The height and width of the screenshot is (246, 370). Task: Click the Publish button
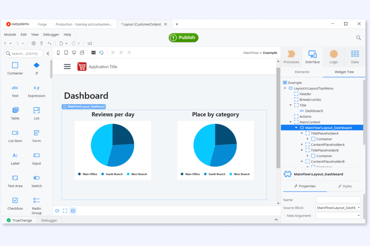pyautogui.click(x=183, y=38)
